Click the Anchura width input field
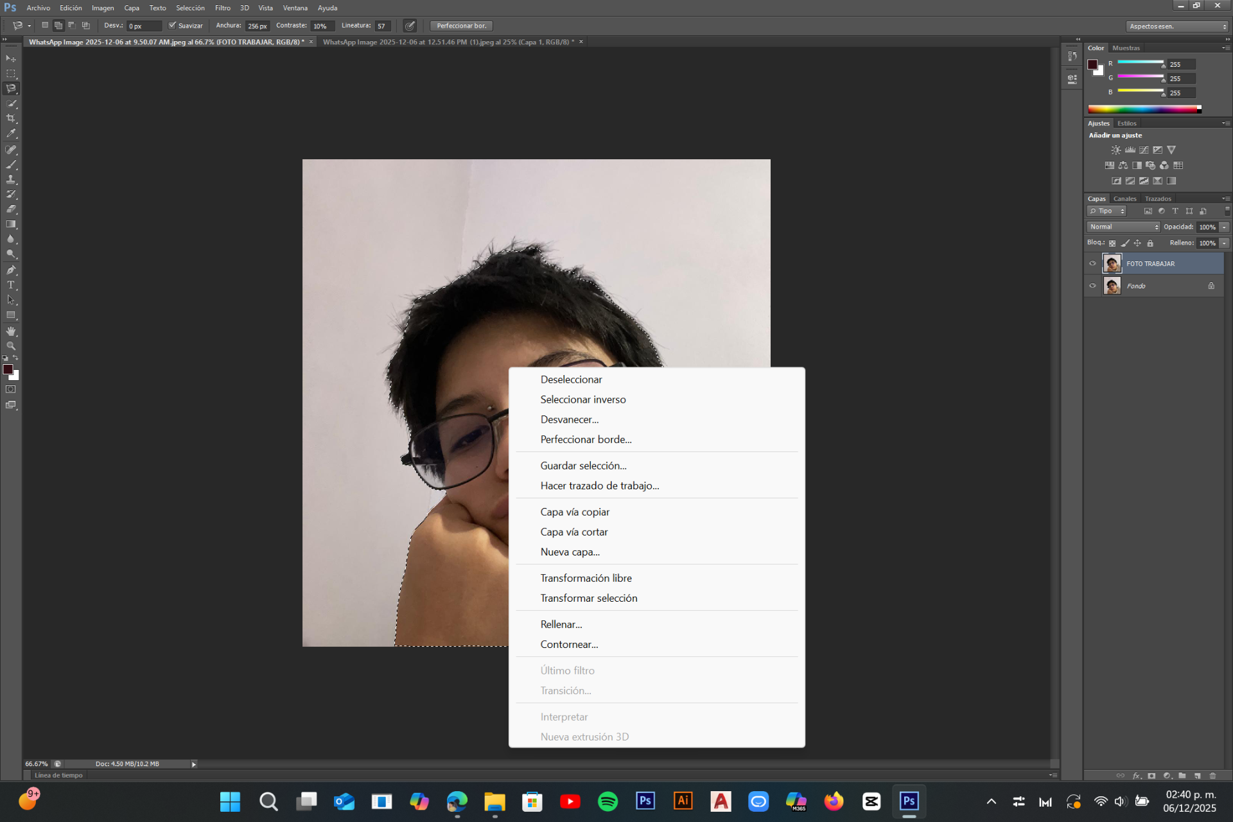The width and height of the screenshot is (1233, 822). 258,26
